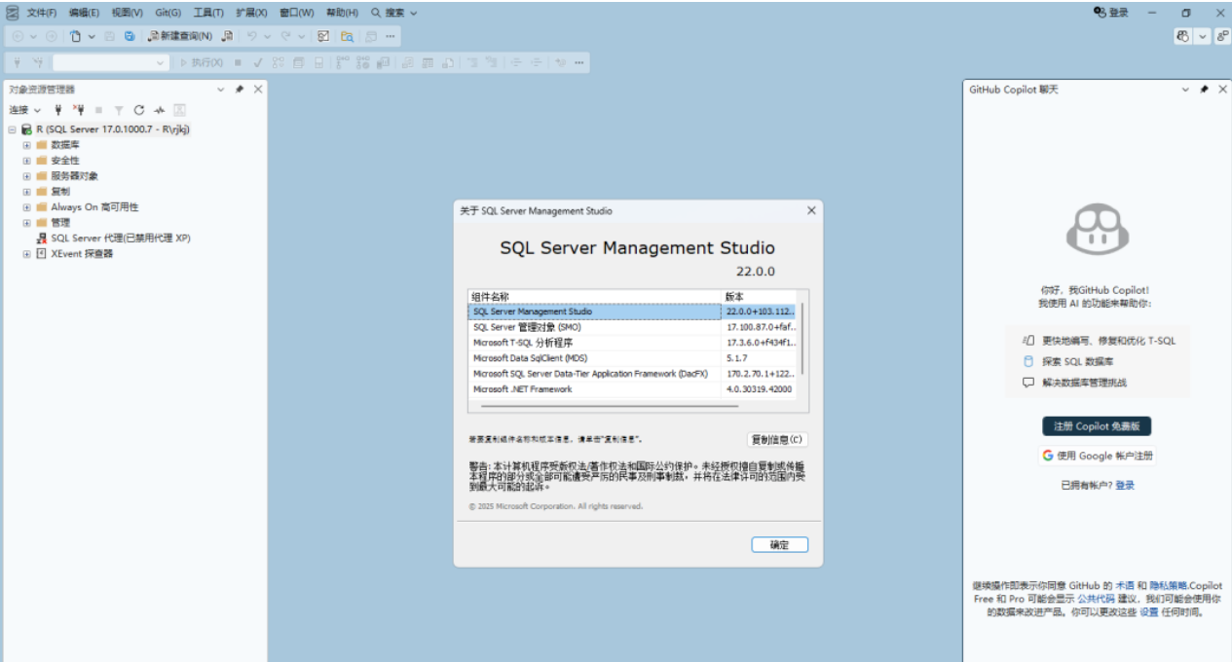The height and width of the screenshot is (662, 1232).
Task: Open the 文件(F) menu
Action: point(42,13)
